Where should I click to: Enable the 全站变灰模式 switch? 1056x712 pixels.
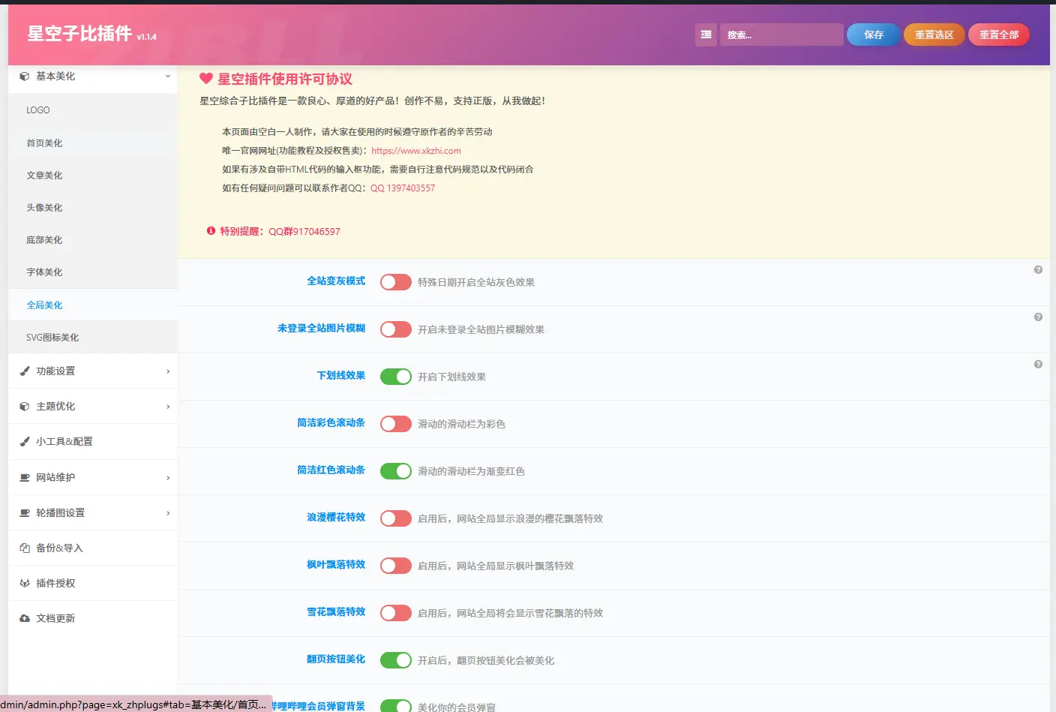(395, 281)
